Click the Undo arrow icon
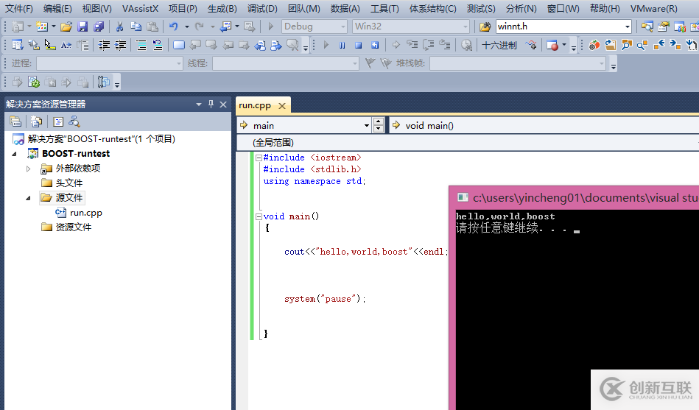Image resolution: width=699 pixels, height=410 pixels. coord(173,26)
